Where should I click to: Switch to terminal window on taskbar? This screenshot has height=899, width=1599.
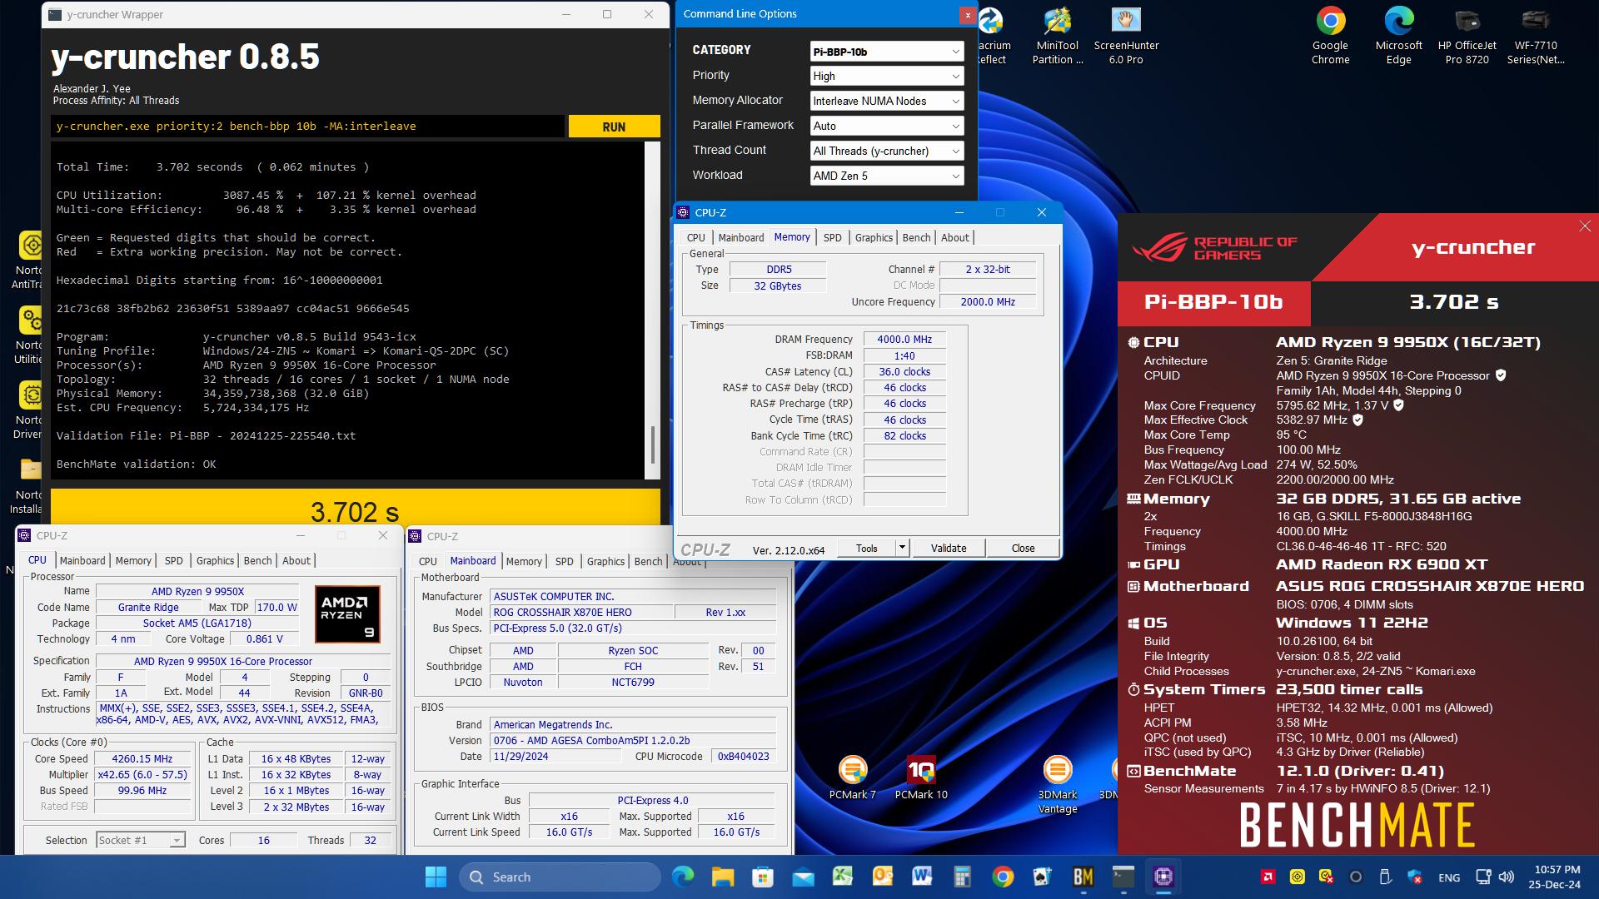[1123, 877]
